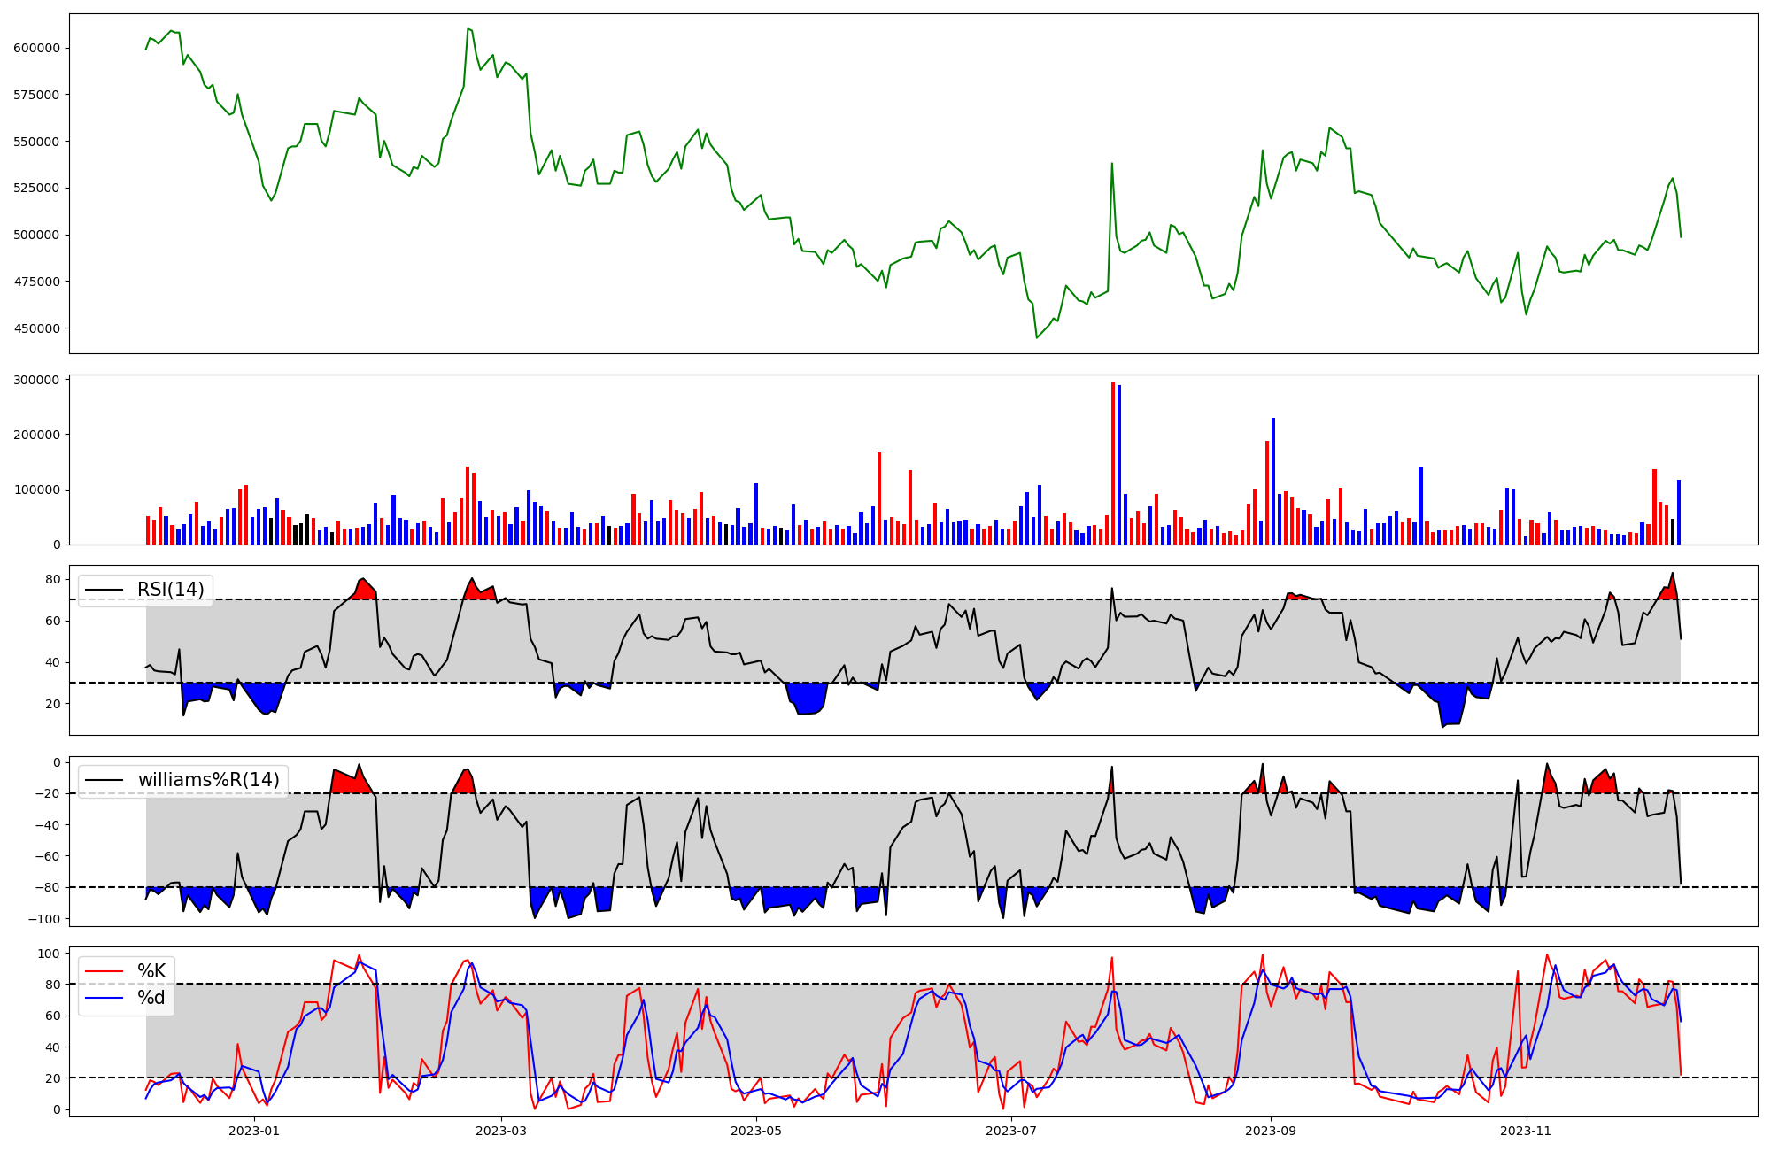Click the %d legend entry
This screenshot has height=1151, width=1771.
pos(151,998)
